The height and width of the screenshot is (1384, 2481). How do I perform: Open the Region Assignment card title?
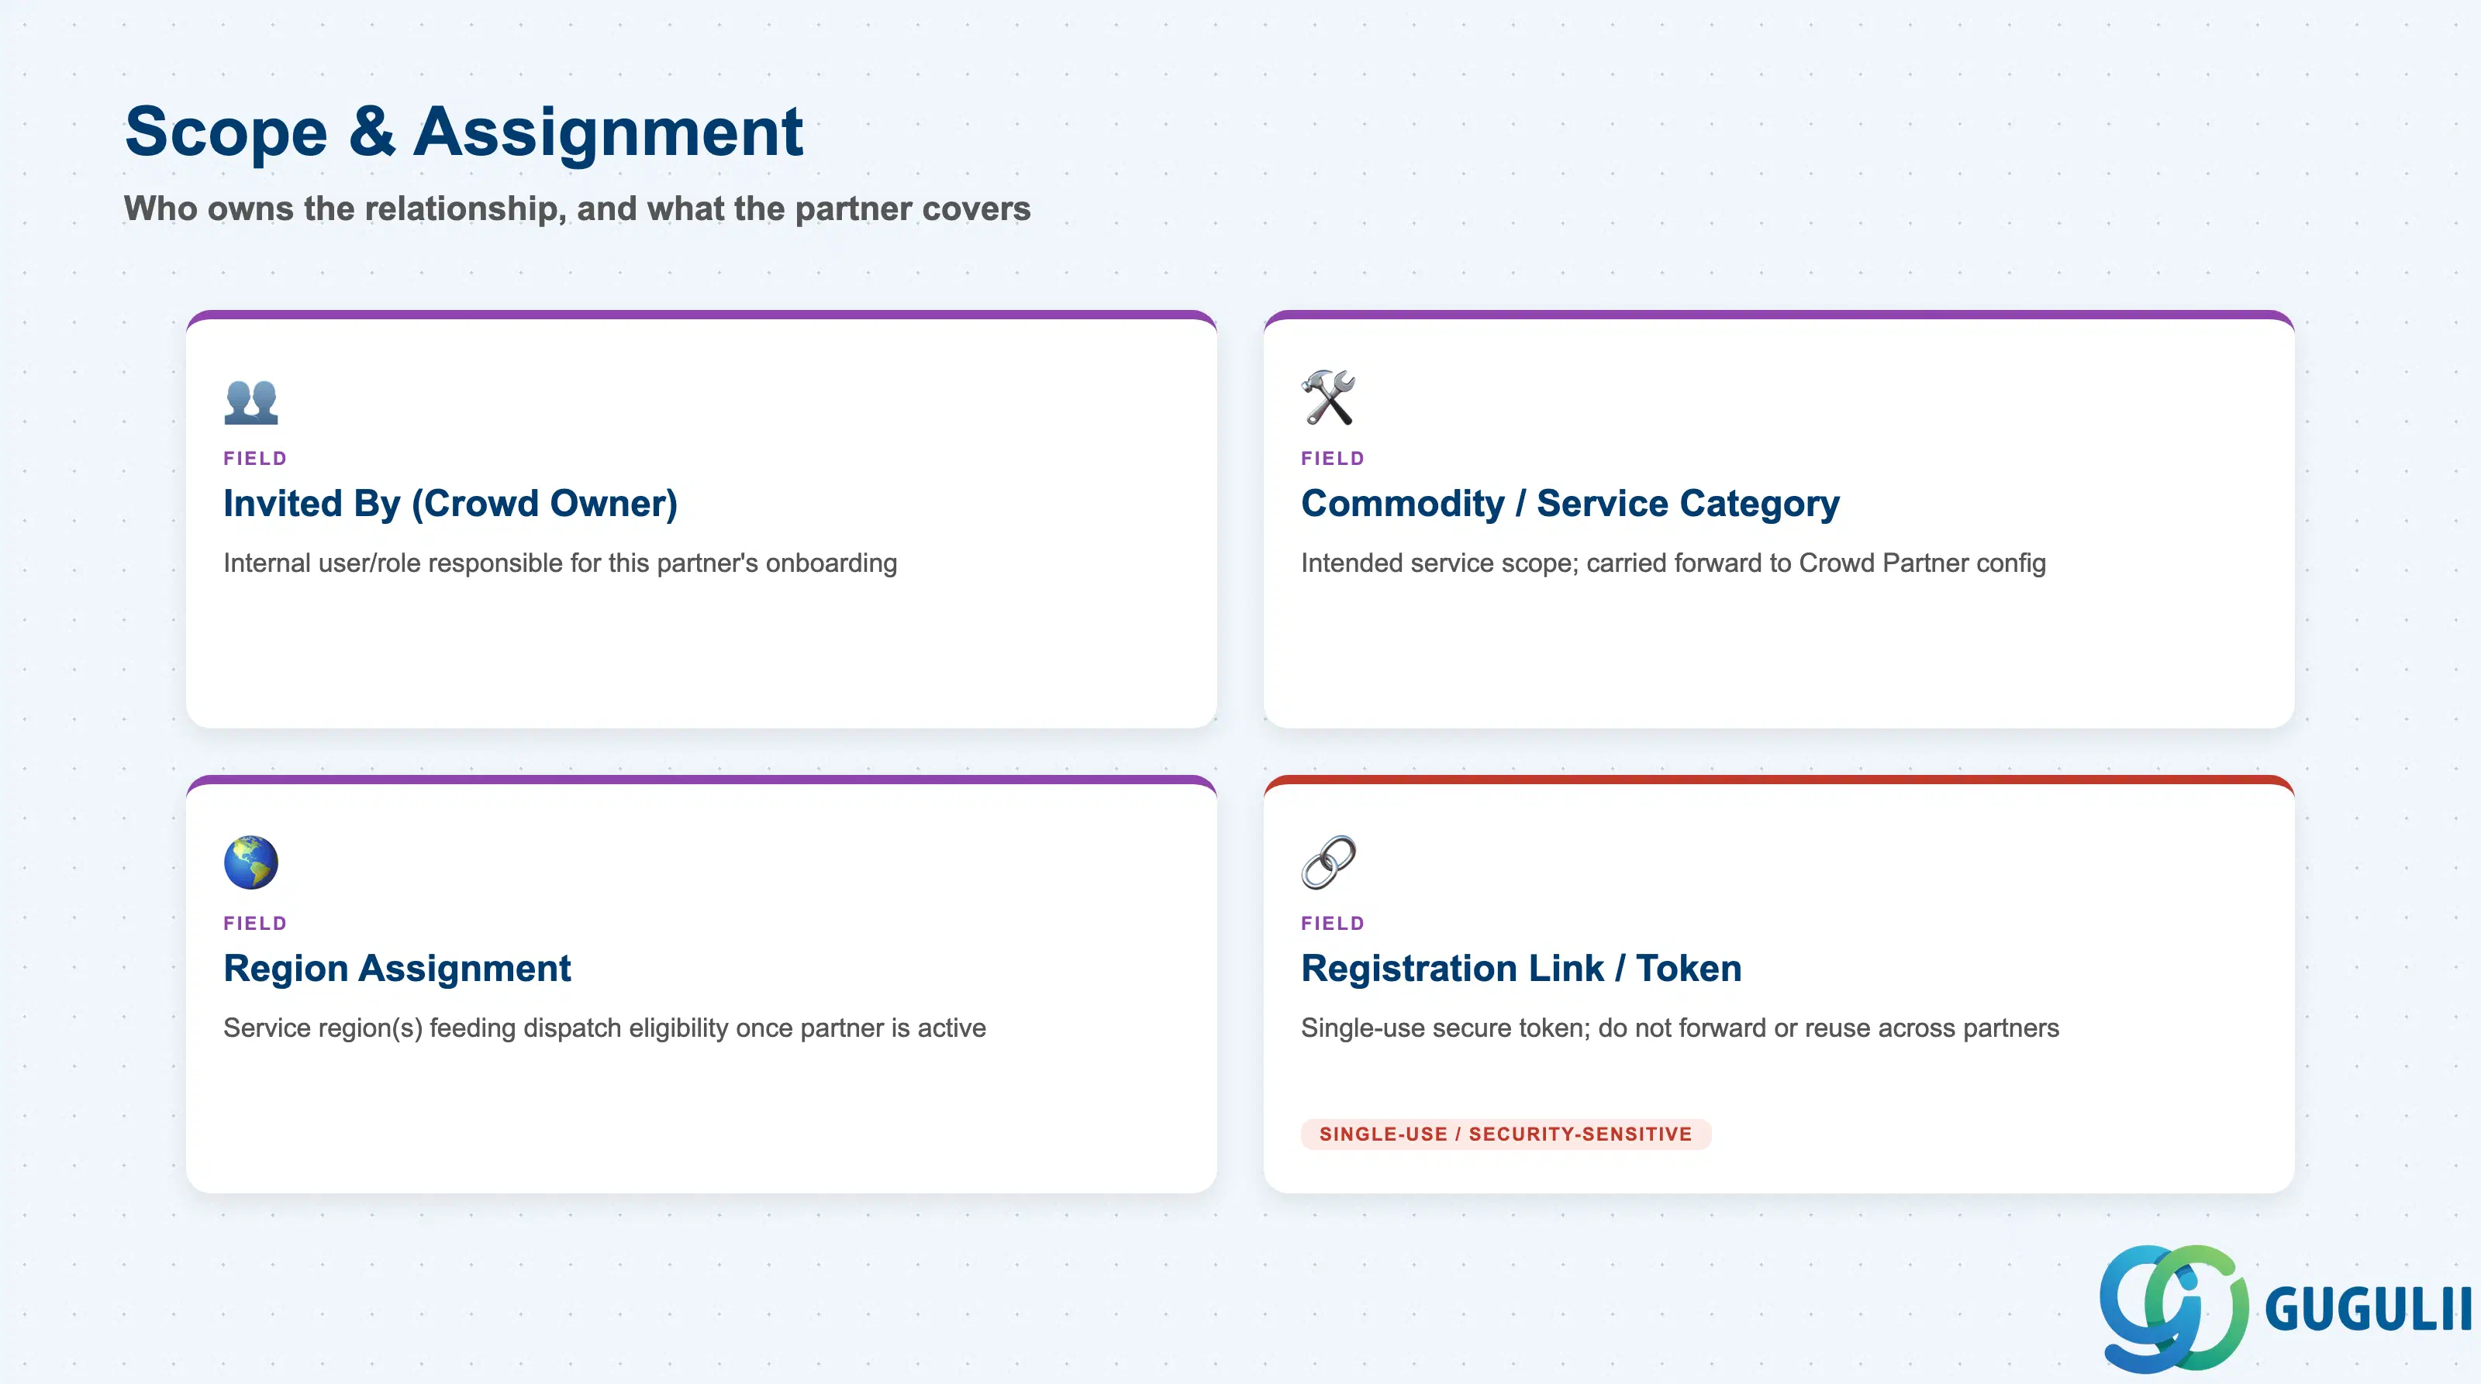point(397,968)
